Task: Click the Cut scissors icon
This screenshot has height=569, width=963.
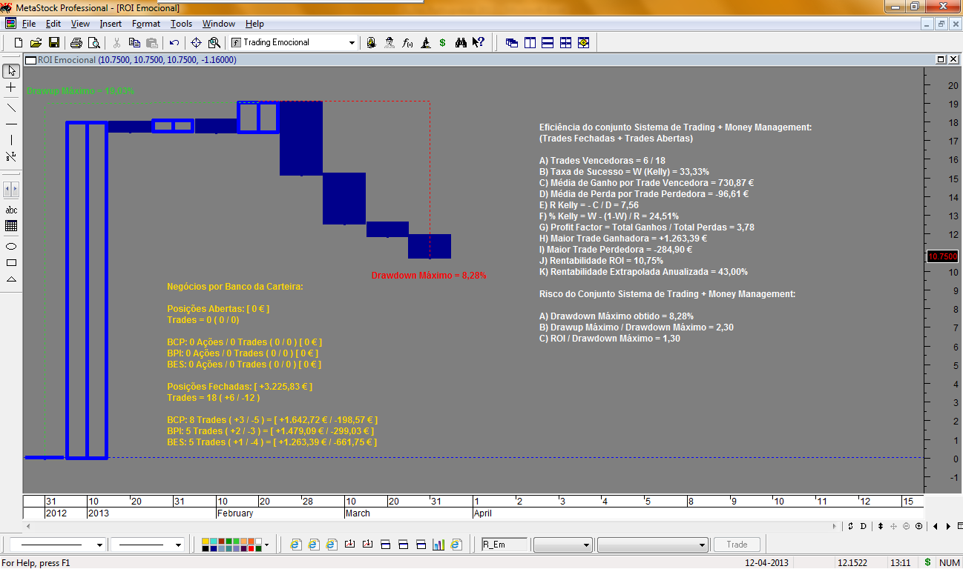Action: point(116,43)
